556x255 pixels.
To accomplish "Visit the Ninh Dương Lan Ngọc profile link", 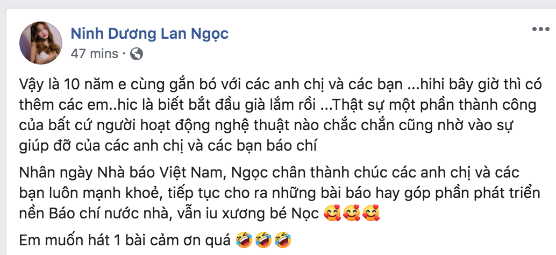I will point(149,34).
